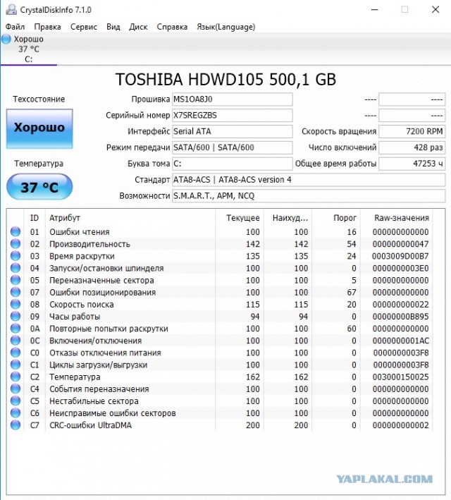Minimize the CrystalDiskInfo window
Screen dimensions: 451x500
pos(375,10)
